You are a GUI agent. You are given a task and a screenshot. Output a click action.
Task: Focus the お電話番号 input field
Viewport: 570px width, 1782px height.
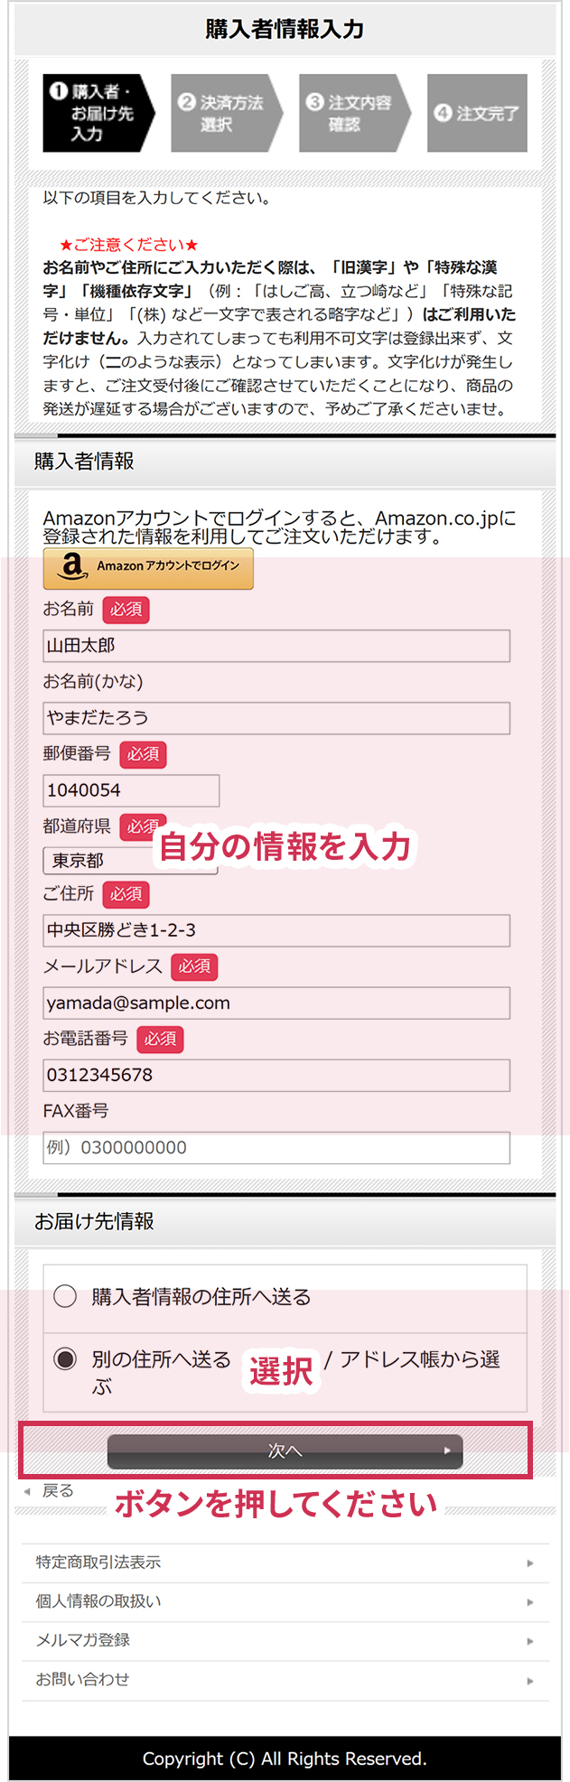pos(276,1075)
